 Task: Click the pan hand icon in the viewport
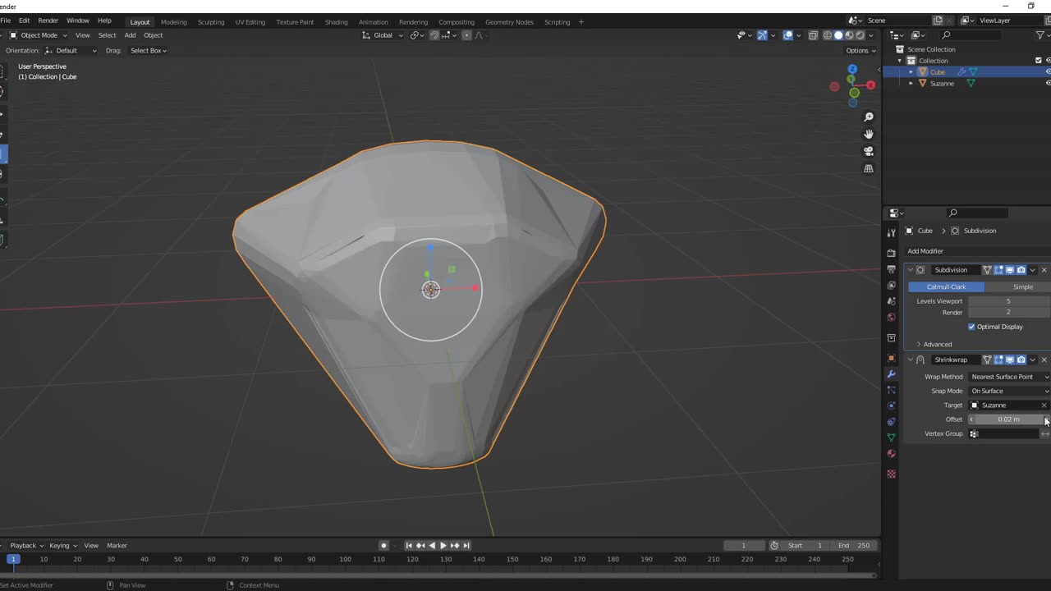pos(869,134)
